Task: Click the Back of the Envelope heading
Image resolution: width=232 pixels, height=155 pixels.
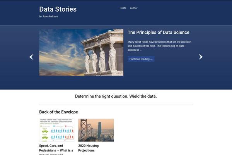Action: 58,112
